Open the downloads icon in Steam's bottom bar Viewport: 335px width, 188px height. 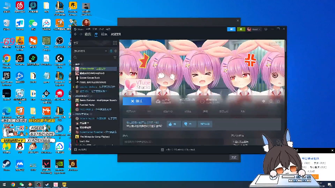pos(162,150)
